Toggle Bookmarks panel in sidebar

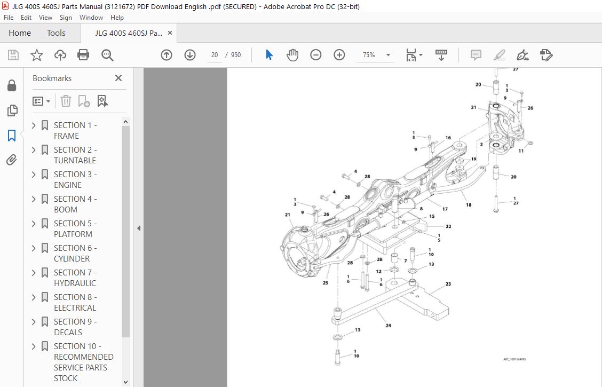12,135
